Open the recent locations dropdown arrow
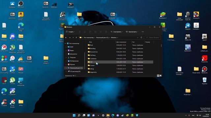The width and height of the screenshot is (211, 118). 73,38
